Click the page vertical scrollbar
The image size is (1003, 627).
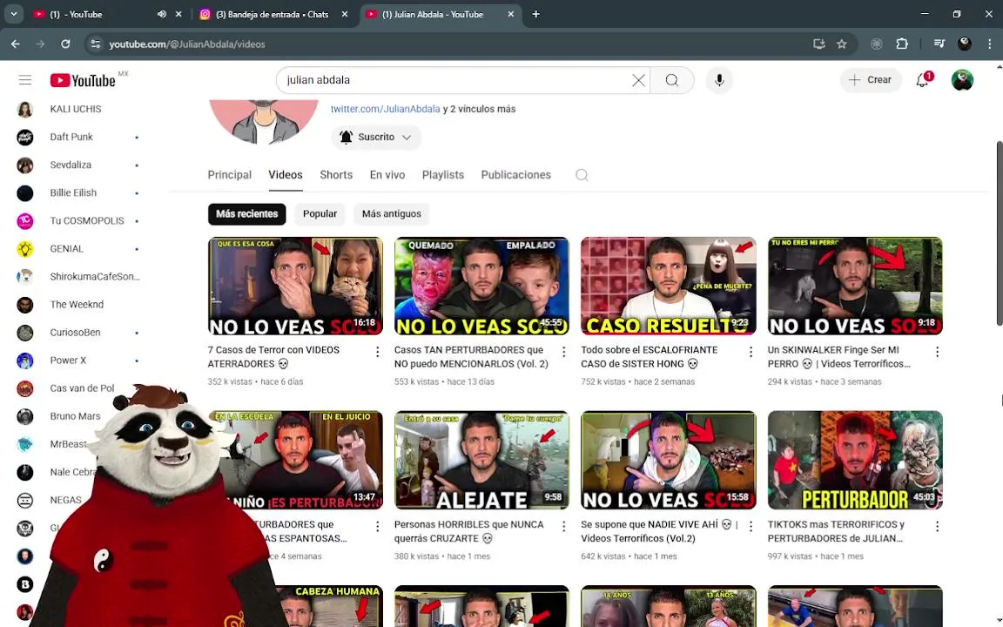pyautogui.click(x=1000, y=233)
